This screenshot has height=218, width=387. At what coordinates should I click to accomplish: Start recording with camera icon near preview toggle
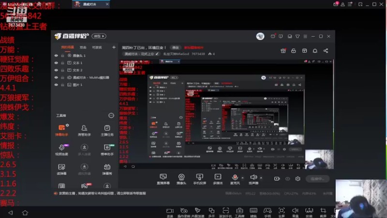coord(277,178)
